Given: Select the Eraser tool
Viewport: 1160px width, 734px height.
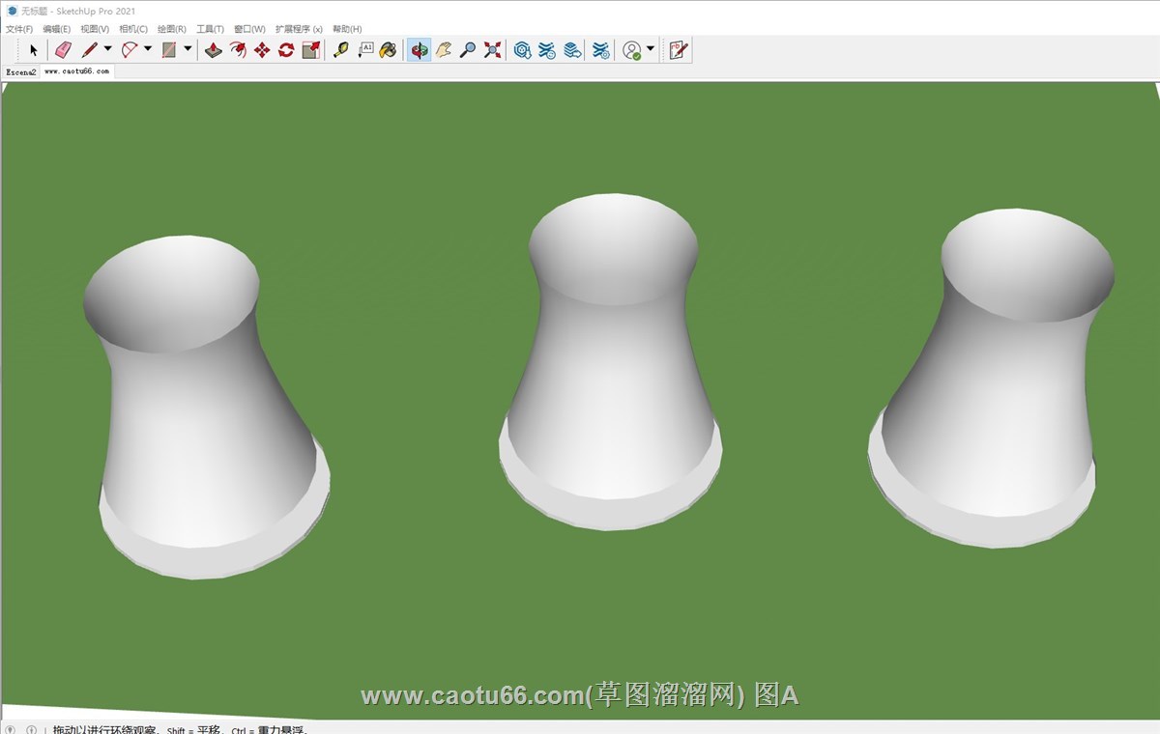Looking at the screenshot, I should [63, 50].
